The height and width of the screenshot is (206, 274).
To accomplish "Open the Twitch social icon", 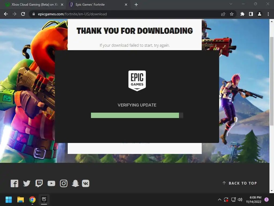I will (39, 183).
